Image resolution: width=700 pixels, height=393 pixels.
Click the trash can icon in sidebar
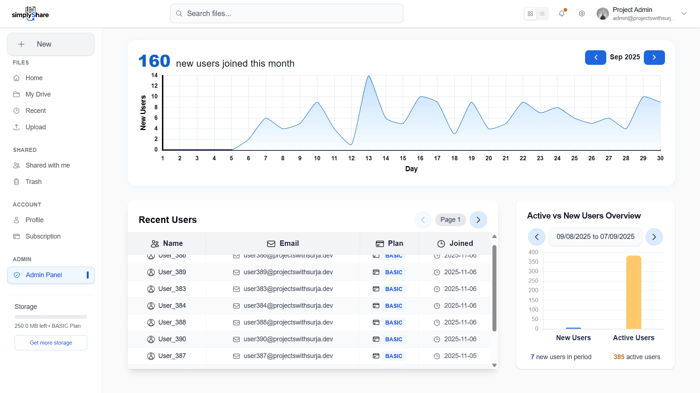16,182
